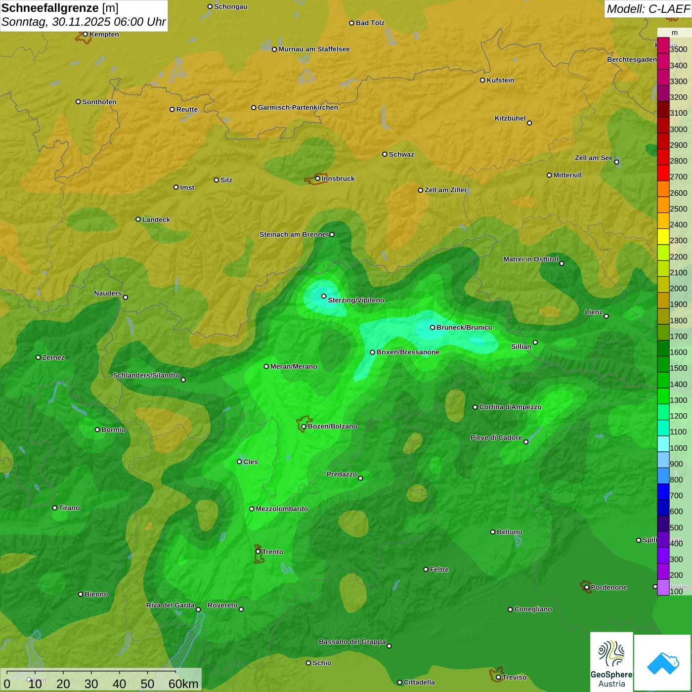Click the Garmisch-Partenkirchen label
692x692 pixels.
pyautogui.click(x=298, y=107)
